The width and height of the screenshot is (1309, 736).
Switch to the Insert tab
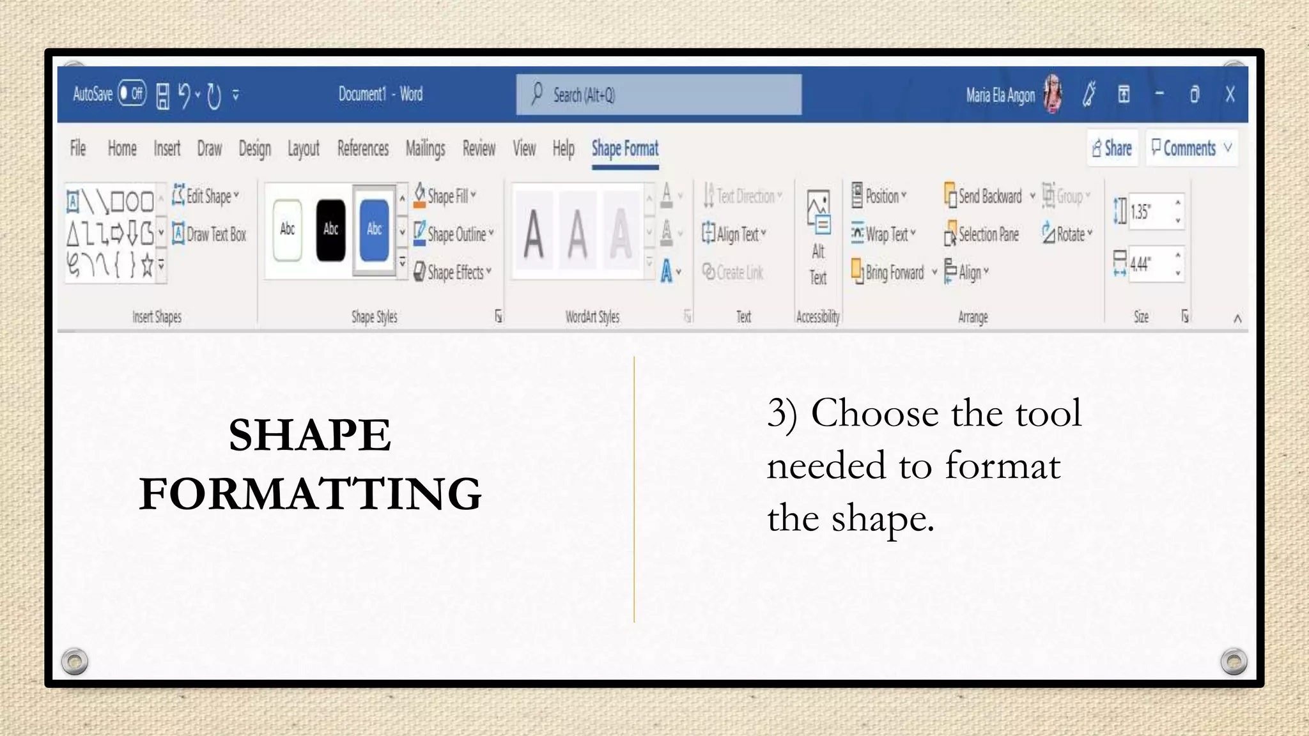click(x=167, y=149)
